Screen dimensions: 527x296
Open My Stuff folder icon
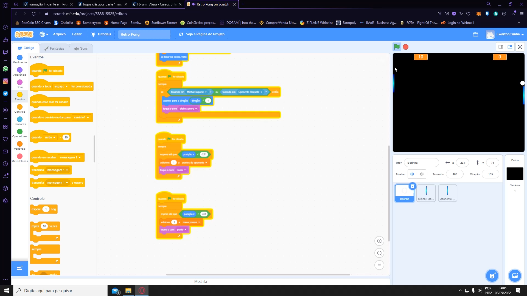(476, 34)
